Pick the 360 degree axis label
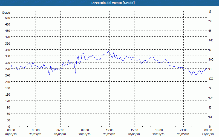This screenshot has width=219, height=137. 8,50
